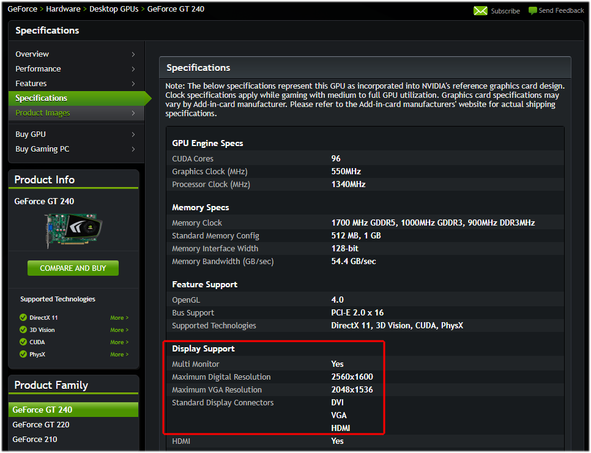Click the CUDA green checkmark icon

tap(23, 342)
